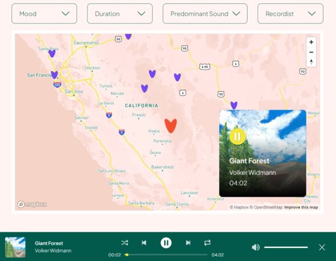
Task: Expand the Recordist dropdown
Action: pyautogui.click(x=290, y=14)
